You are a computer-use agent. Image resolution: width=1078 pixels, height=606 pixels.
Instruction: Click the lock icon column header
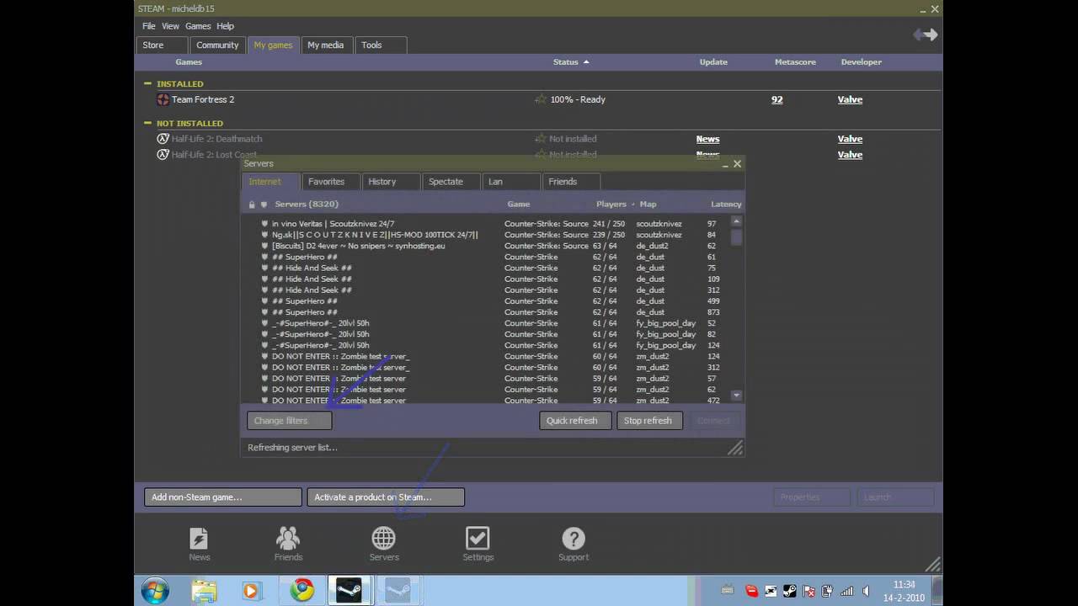coord(252,205)
